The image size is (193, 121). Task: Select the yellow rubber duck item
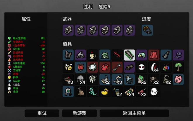point(105,92)
